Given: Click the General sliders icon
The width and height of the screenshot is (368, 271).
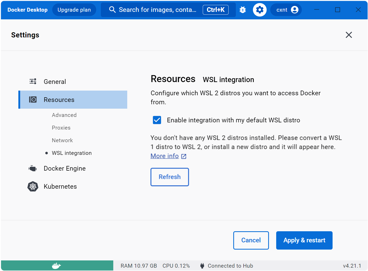Looking at the screenshot, I should (33, 82).
